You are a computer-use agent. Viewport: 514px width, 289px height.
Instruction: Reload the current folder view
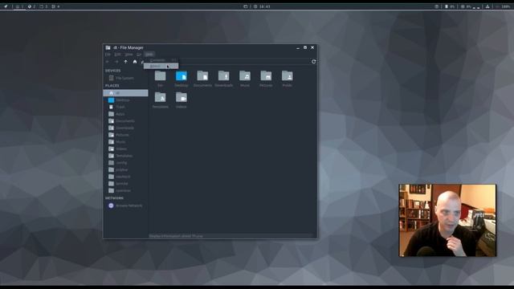tap(314, 62)
